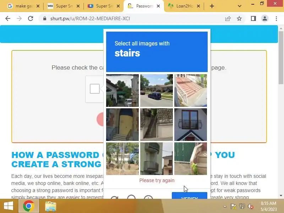
Task: Bookmark this page with star icon
Action: point(239,18)
